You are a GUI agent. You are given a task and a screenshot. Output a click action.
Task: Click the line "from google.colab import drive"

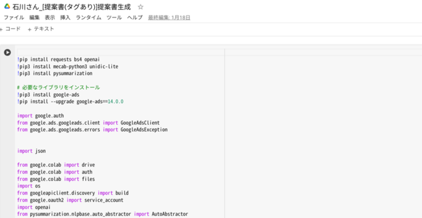click(x=56, y=165)
